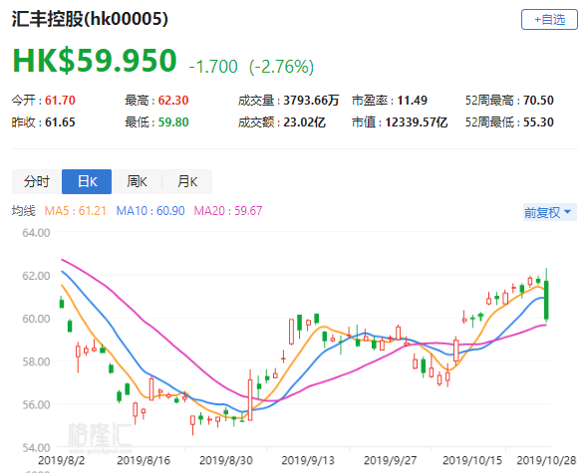This screenshot has width=587, height=473.
Task: Click the 52周最低 value 55.30
Action: (x=538, y=122)
